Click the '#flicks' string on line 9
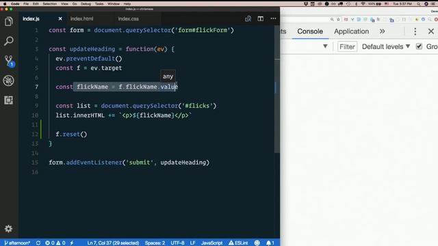The width and height of the screenshot is (438, 246). point(197,106)
